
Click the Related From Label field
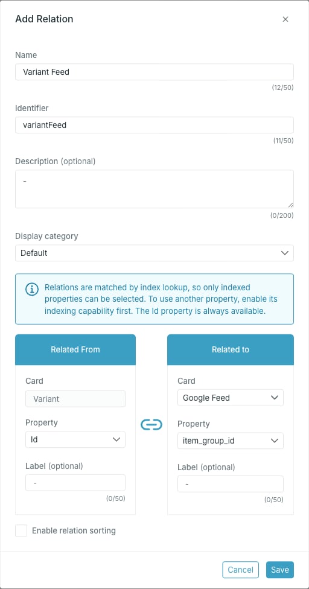pos(75,482)
